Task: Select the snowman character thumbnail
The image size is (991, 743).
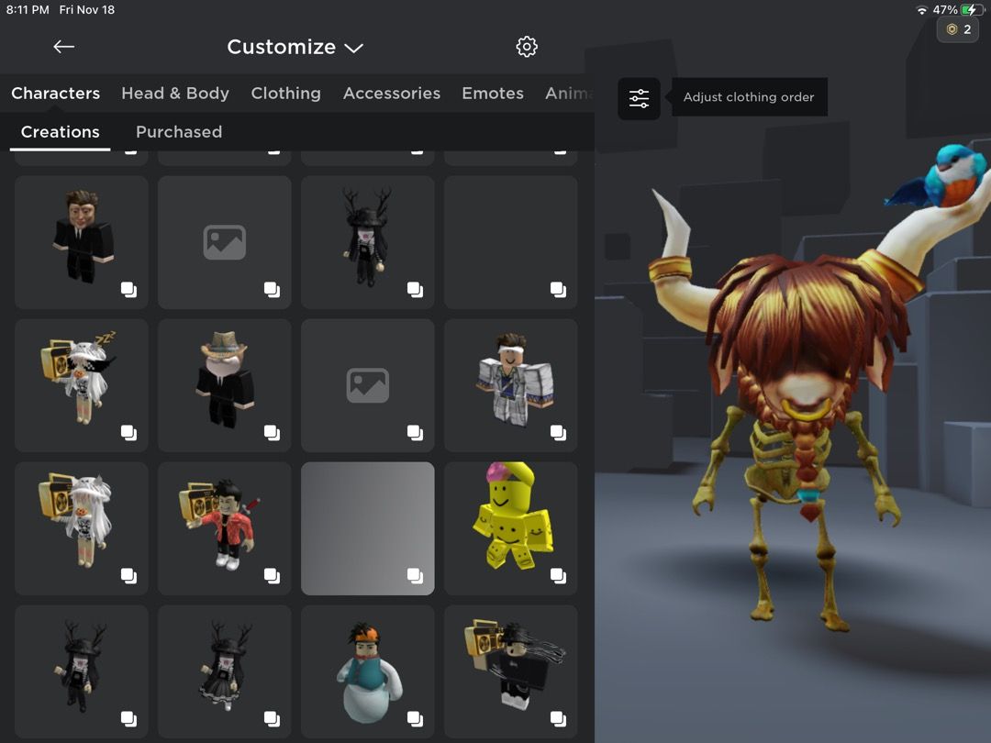Action: 367,671
